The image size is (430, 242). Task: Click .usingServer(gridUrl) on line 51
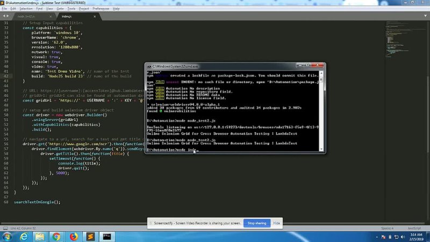click(x=55, y=119)
